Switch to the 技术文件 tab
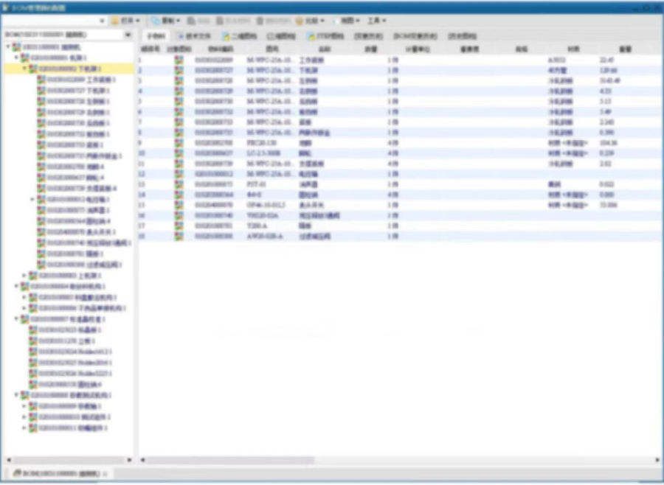Image resolution: width=664 pixels, height=485 pixels. coord(194,36)
